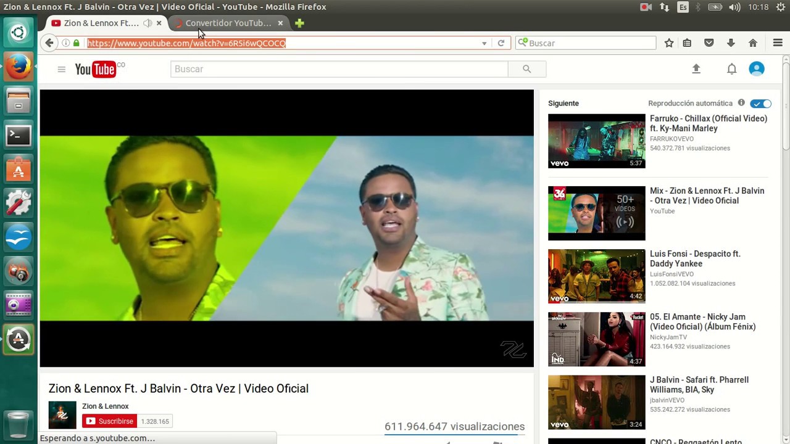Open the network indicator menu

[664, 7]
